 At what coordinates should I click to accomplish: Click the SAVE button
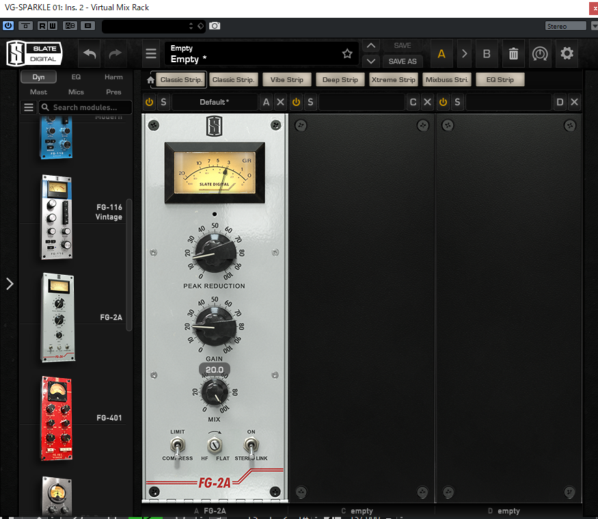[x=403, y=45]
